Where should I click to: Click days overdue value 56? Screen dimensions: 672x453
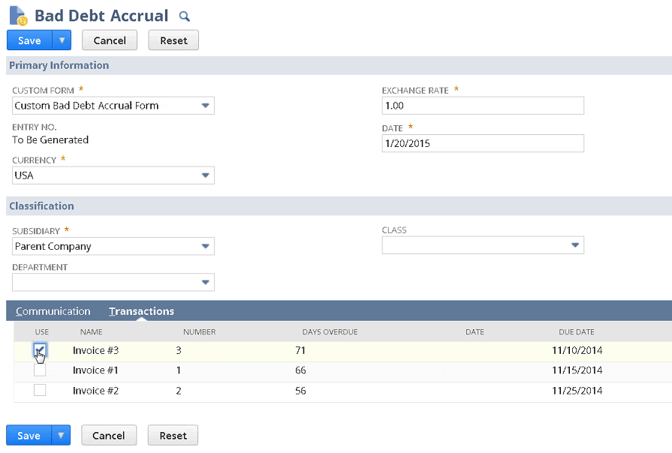point(300,391)
